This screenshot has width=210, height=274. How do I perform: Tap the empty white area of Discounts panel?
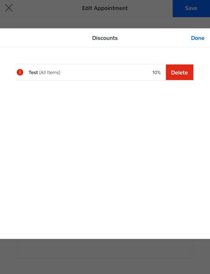click(105, 159)
